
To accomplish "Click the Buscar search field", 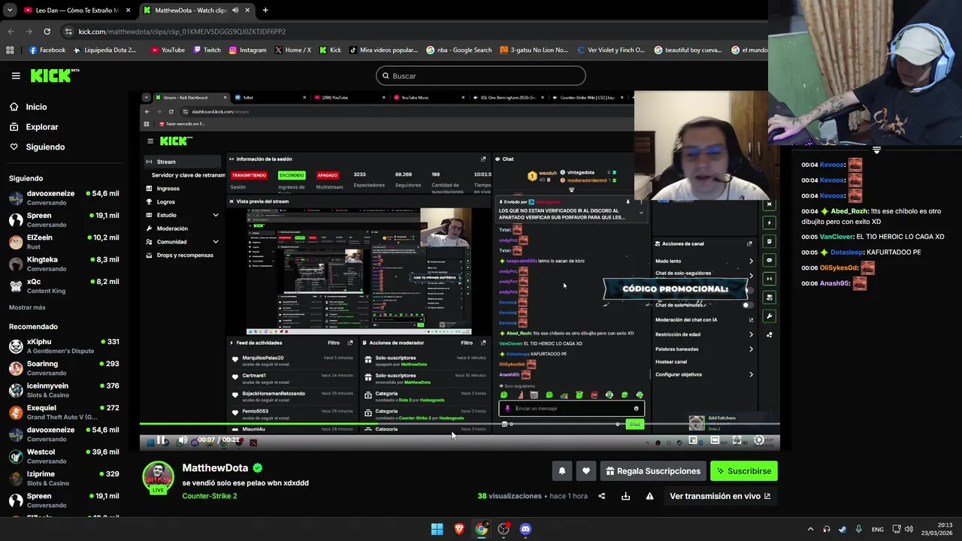I will [481, 76].
